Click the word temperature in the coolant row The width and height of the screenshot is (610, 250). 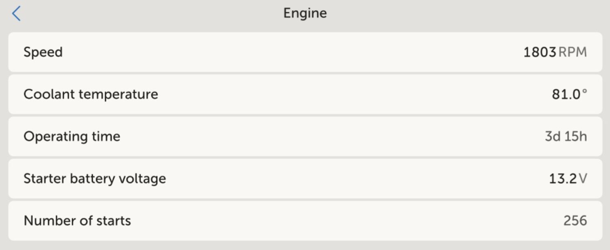coord(118,94)
